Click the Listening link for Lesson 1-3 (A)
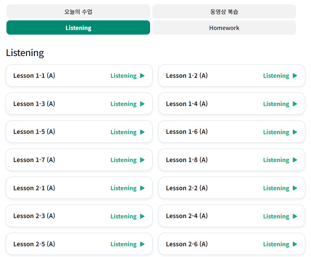 (x=124, y=104)
